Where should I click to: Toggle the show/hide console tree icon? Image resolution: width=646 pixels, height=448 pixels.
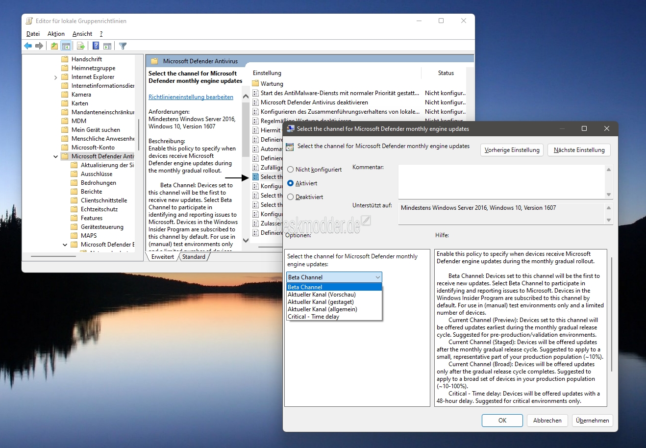66,46
